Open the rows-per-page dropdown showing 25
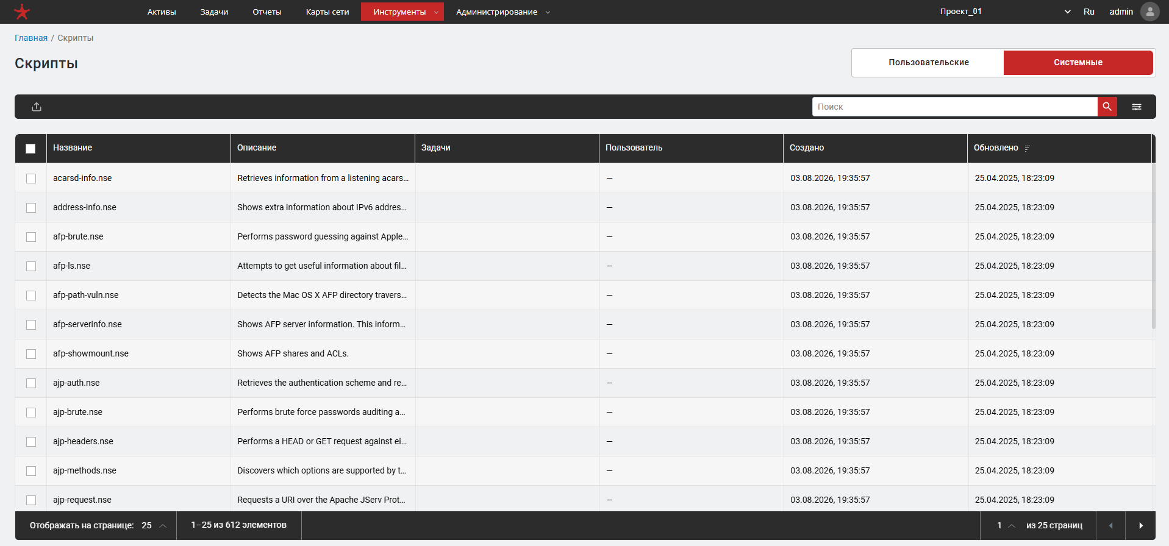The height and width of the screenshot is (546, 1169). pyautogui.click(x=154, y=525)
